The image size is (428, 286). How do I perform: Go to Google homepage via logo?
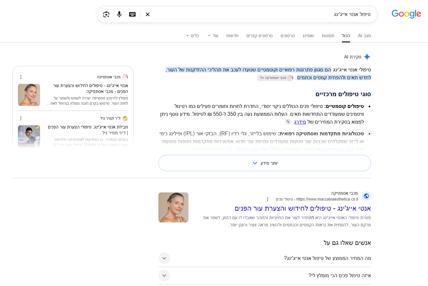(406, 14)
